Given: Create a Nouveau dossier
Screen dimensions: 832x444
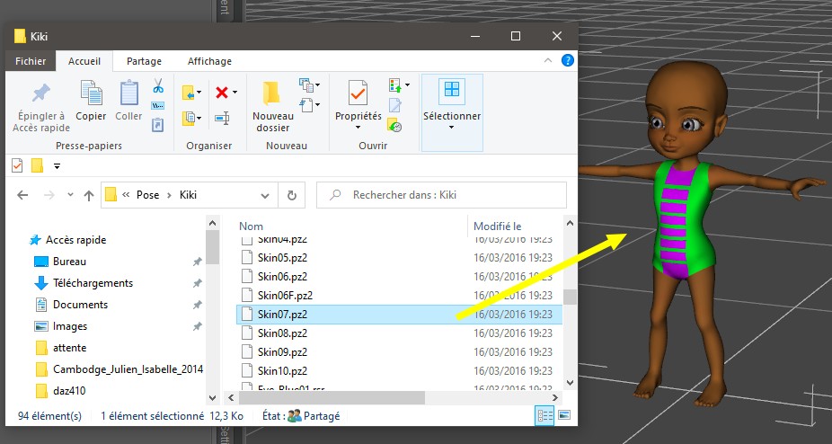Looking at the screenshot, I should (273, 106).
